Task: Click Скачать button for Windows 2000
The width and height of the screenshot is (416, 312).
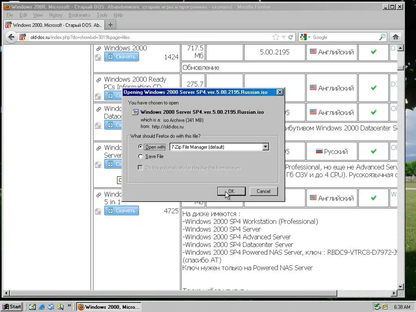Action: pyautogui.click(x=121, y=57)
